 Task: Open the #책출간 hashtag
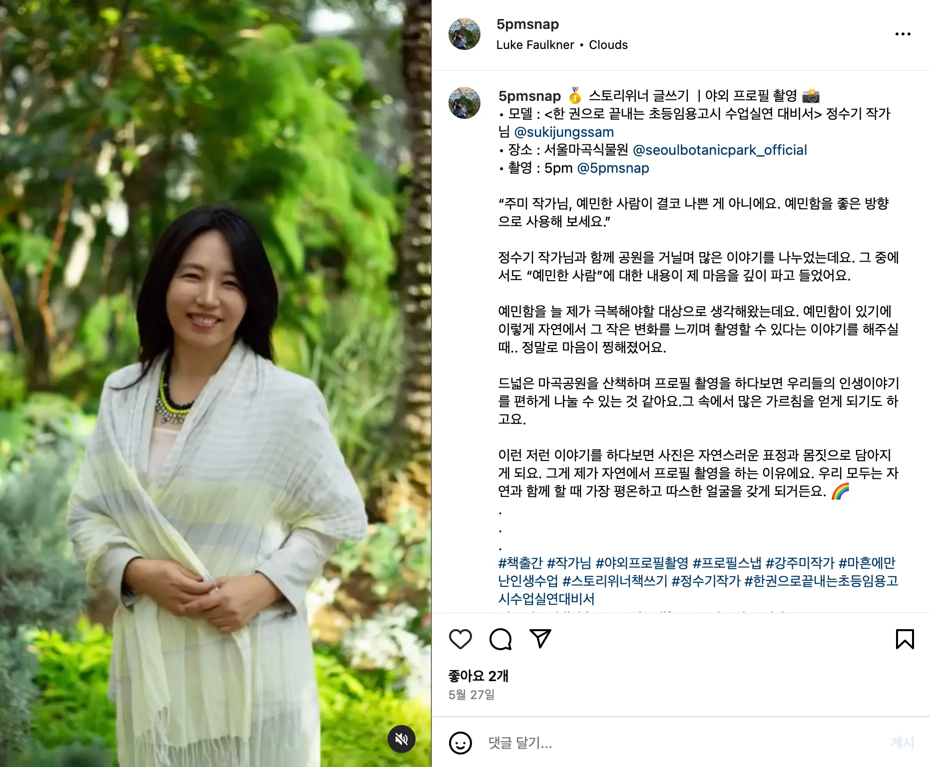[520, 563]
